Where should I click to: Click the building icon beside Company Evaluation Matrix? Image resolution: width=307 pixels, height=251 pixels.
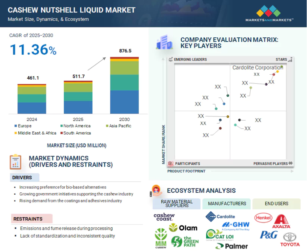point(164,42)
